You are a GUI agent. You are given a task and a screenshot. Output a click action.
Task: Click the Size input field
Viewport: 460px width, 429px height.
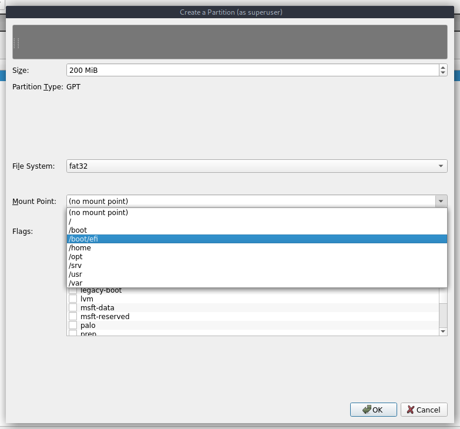pos(251,71)
